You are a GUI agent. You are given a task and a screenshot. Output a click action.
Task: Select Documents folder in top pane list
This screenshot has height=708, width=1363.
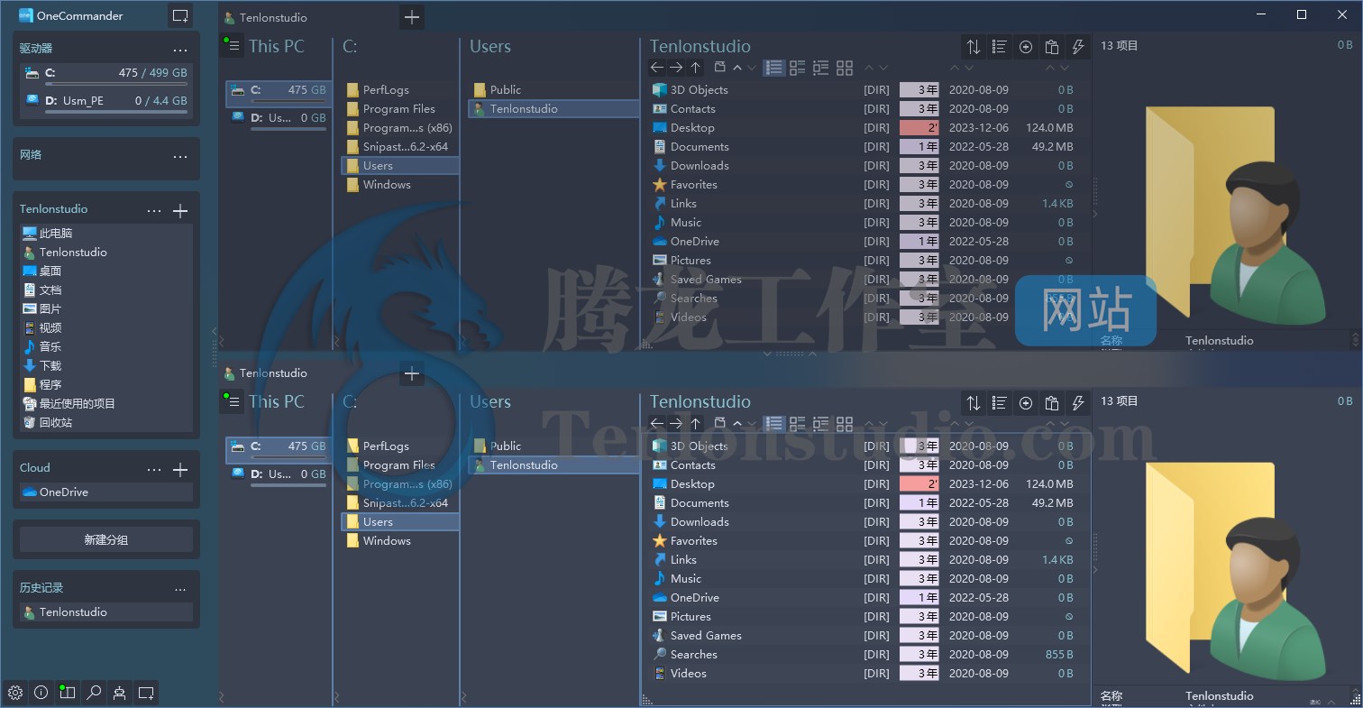(700, 147)
